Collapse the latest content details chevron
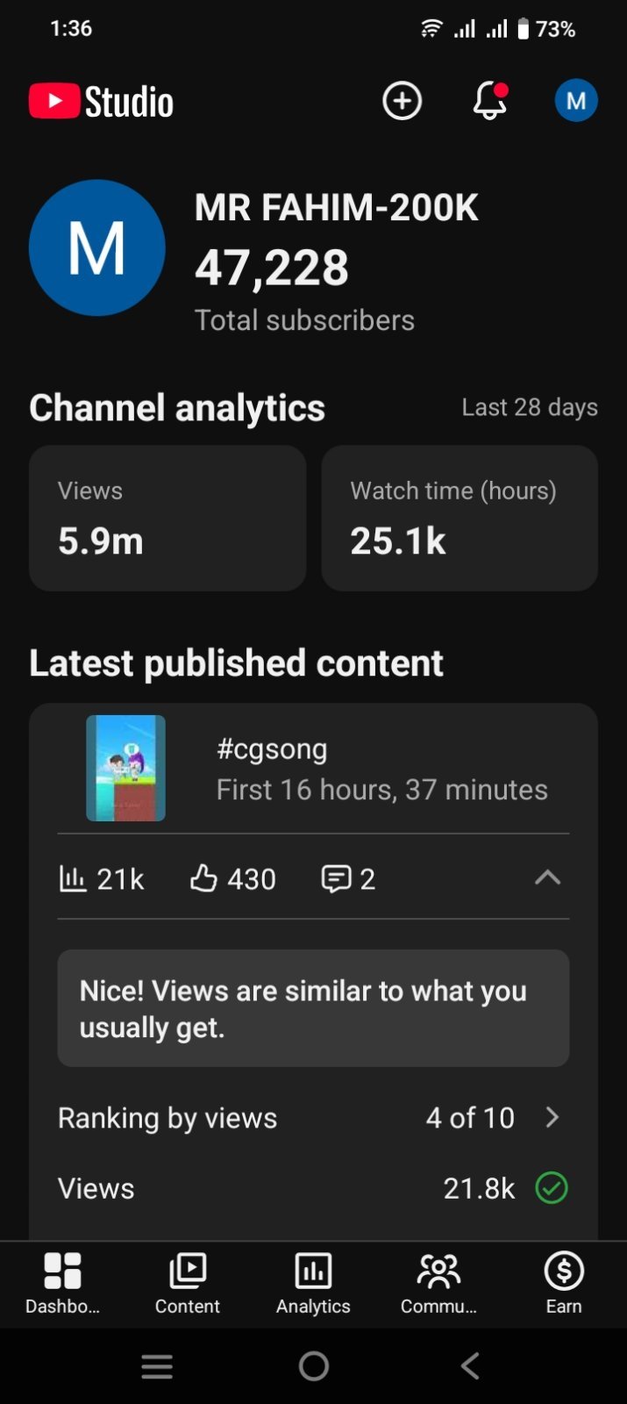 [x=547, y=877]
